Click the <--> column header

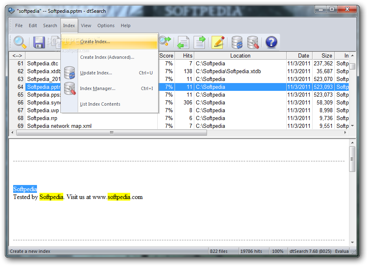pyautogui.click(x=17, y=56)
